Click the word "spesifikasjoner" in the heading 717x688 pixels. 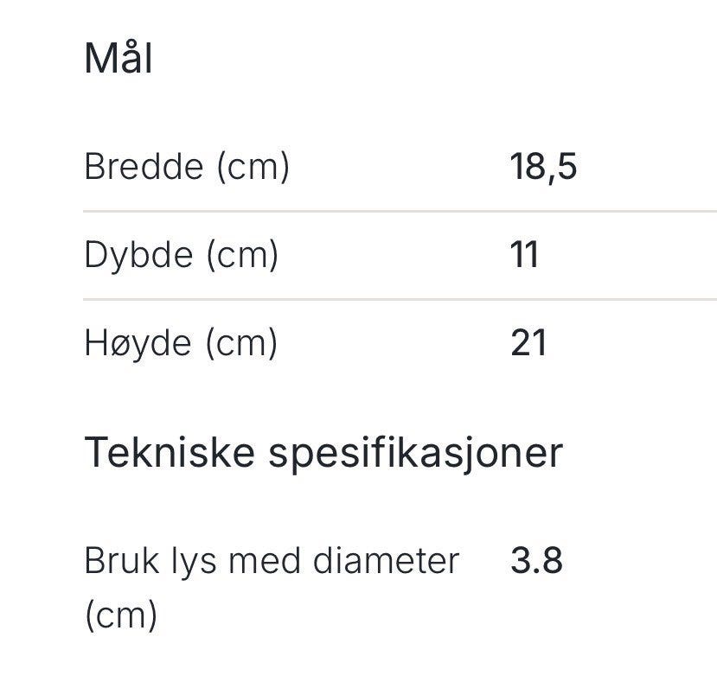(x=415, y=452)
